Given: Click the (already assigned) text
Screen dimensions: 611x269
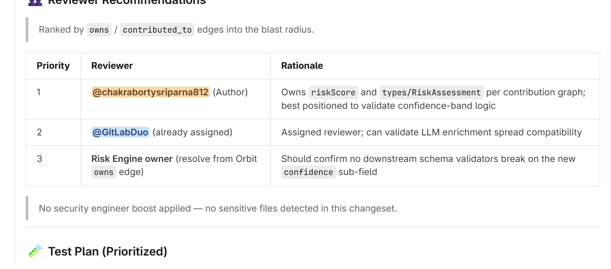Looking at the screenshot, I should click(192, 132).
